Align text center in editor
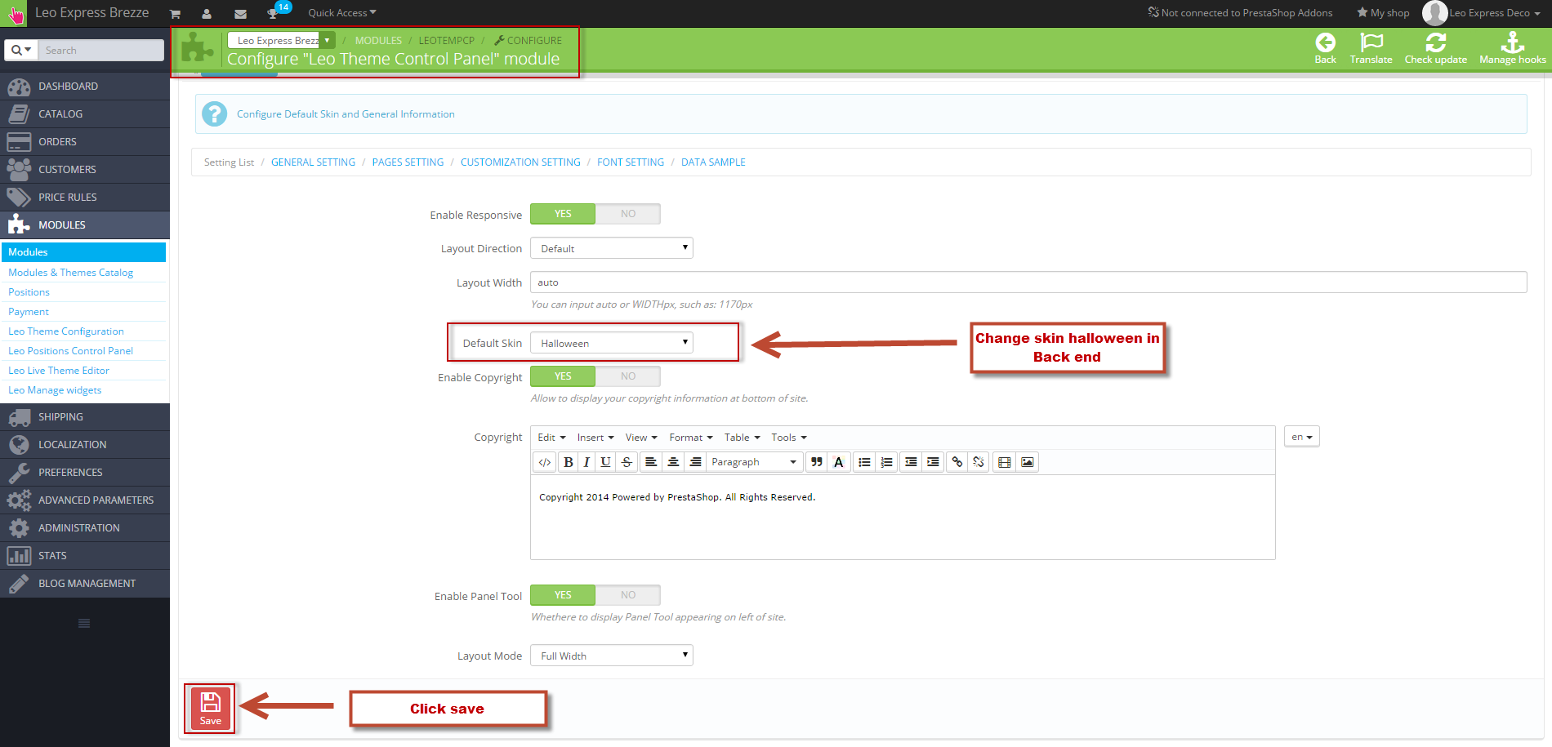This screenshot has height=747, width=1552. coord(673,462)
